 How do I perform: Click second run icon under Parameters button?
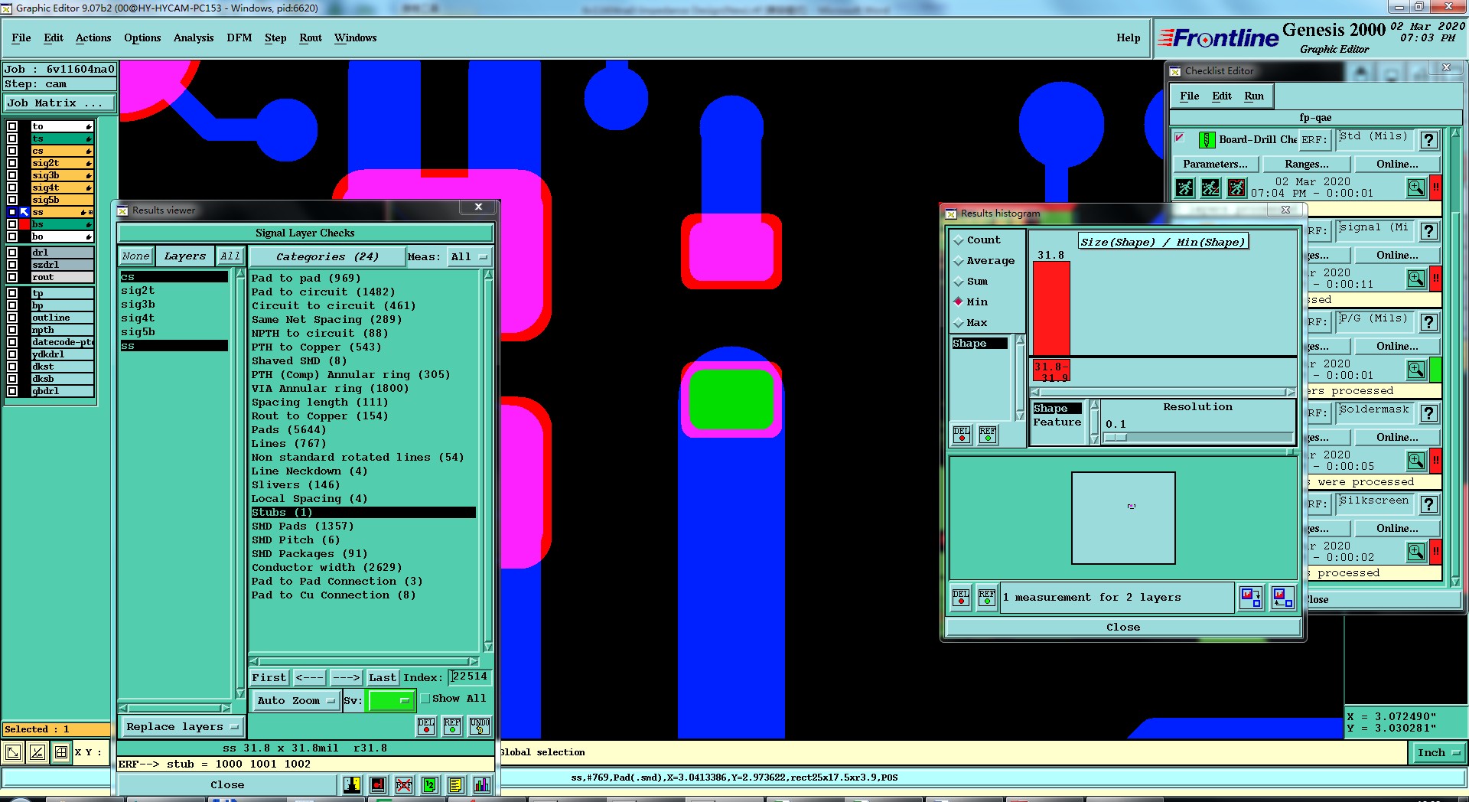pyautogui.click(x=1210, y=187)
